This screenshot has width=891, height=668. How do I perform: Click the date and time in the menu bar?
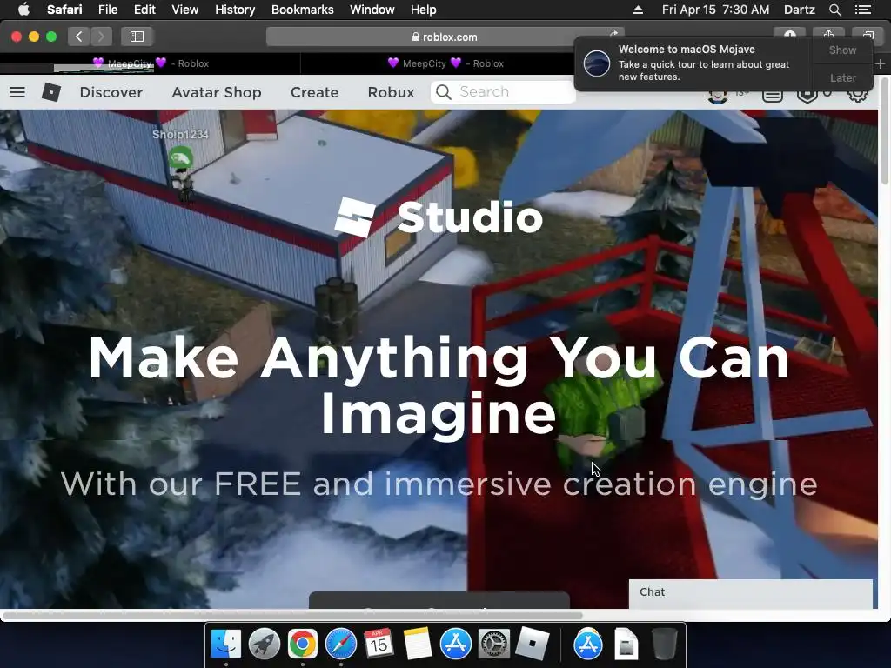715,10
